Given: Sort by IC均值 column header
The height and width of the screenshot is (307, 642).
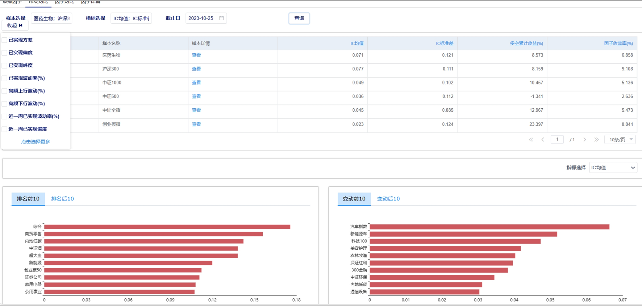Looking at the screenshot, I should [x=357, y=43].
